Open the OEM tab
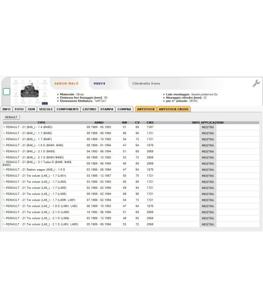The image size is (263, 307). 31,109
